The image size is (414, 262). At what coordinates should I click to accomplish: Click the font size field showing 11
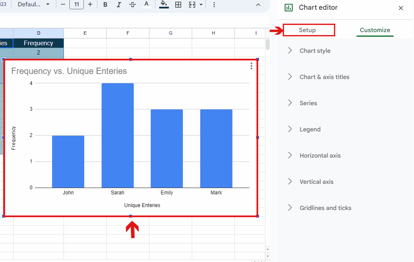click(x=77, y=5)
